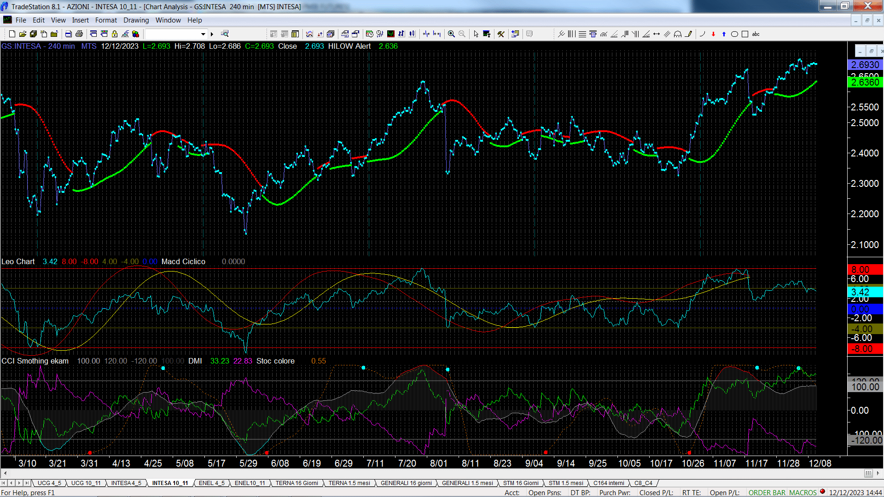Click the cyan 3.42 Leo Chart value

point(50,261)
